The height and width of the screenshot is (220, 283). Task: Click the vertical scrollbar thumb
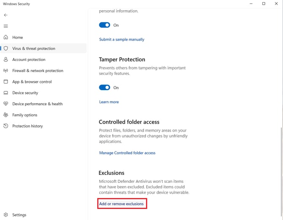pos(281,172)
